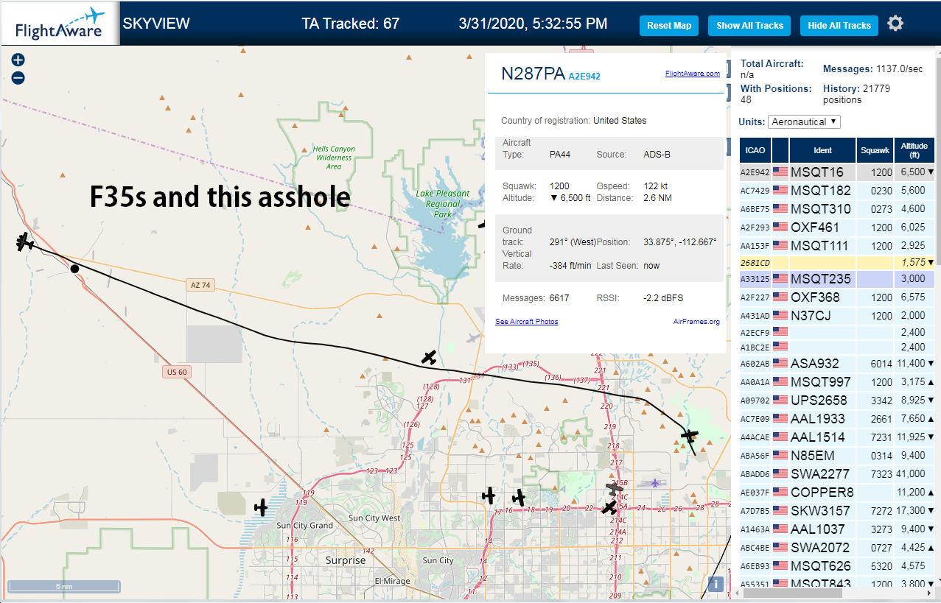Click Reset Map button
Image resolution: width=941 pixels, height=603 pixels.
(669, 25)
